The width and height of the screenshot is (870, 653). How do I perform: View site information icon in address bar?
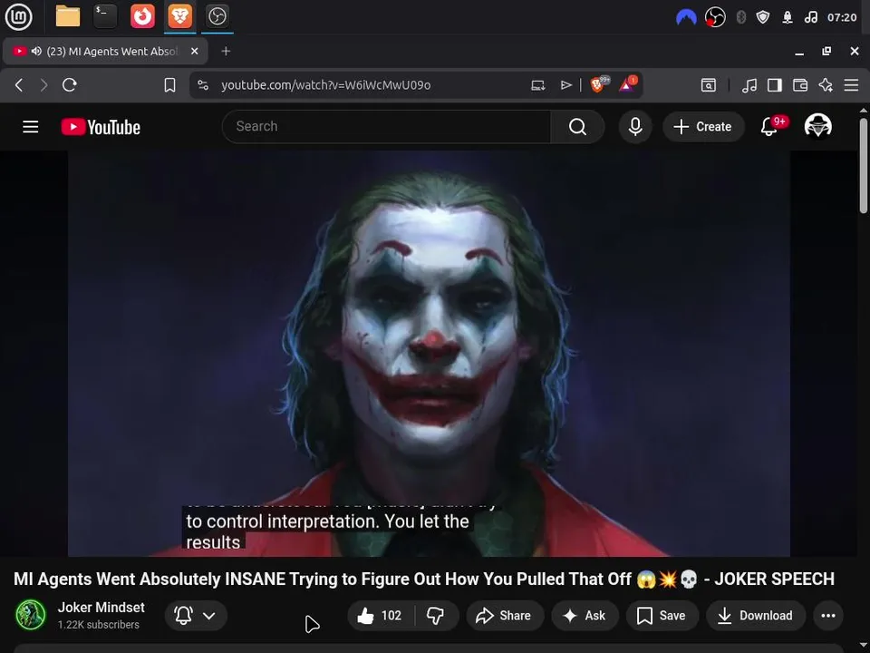coord(203,85)
